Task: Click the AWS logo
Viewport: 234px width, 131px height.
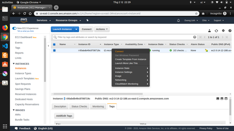Action: 24,20
